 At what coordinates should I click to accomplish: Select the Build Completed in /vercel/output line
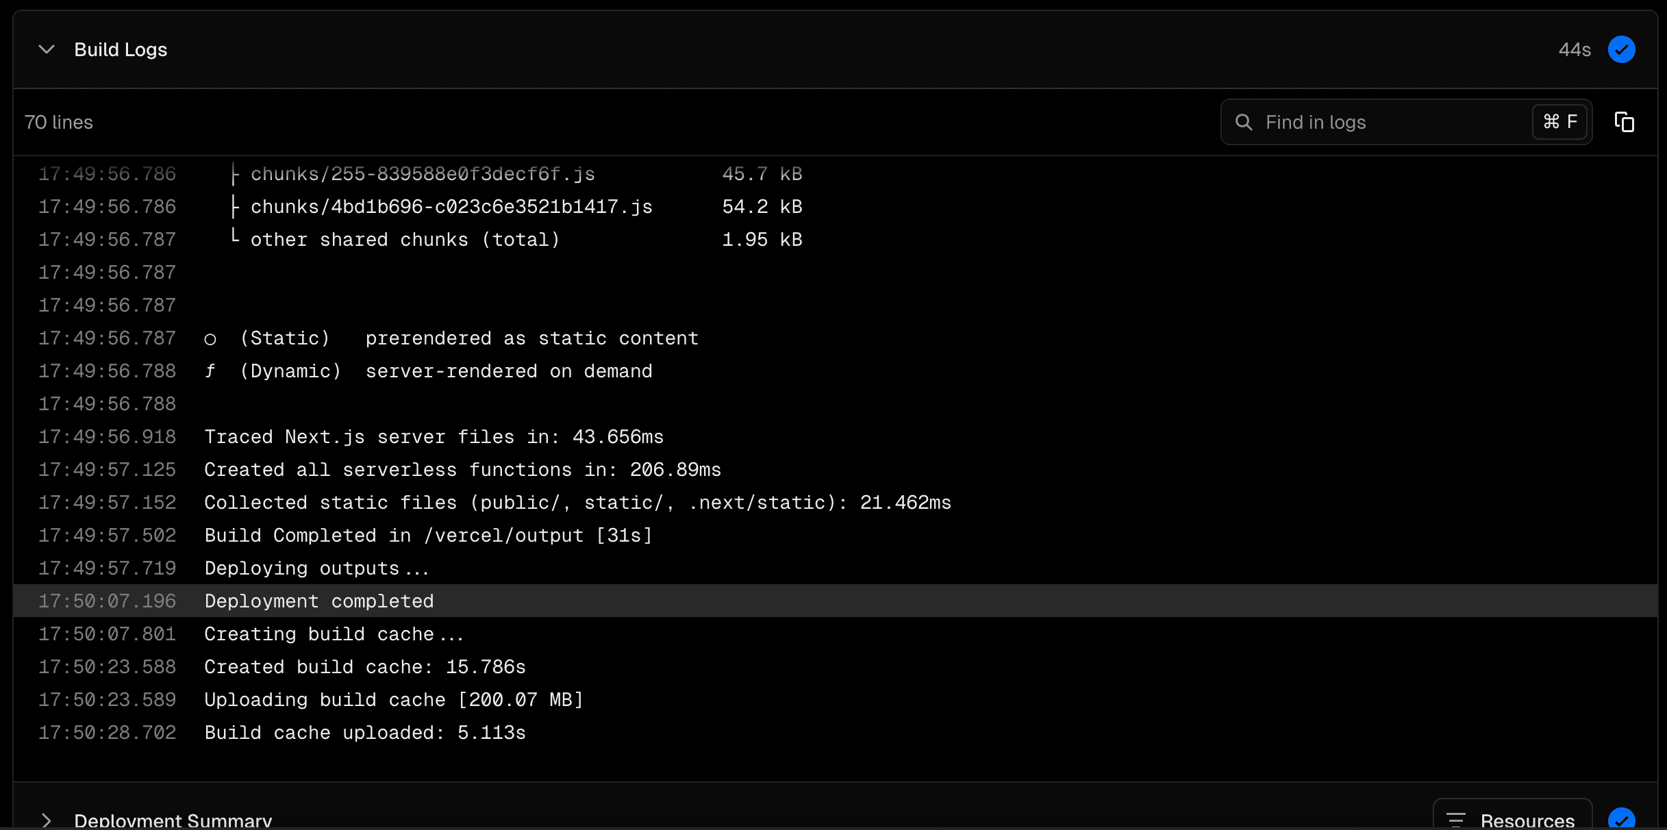click(428, 536)
